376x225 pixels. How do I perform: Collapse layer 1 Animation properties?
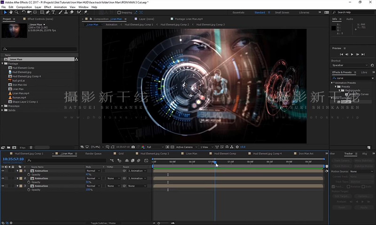pos(17,171)
